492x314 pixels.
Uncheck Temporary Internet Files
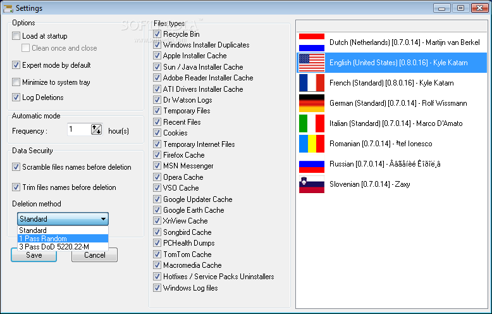click(157, 144)
